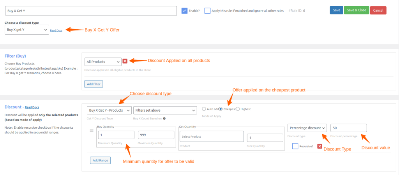Open the Buy X Get Y - Products dropdown
This screenshot has height=175, width=399.
(x=108, y=110)
